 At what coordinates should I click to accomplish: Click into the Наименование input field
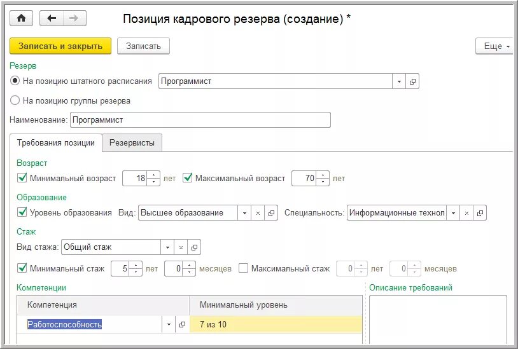[200, 120]
